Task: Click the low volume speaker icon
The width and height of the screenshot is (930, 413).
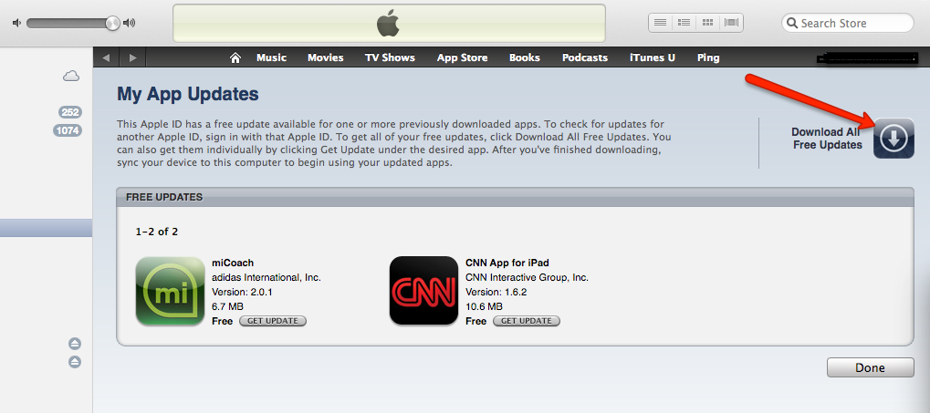Action: pos(16,23)
